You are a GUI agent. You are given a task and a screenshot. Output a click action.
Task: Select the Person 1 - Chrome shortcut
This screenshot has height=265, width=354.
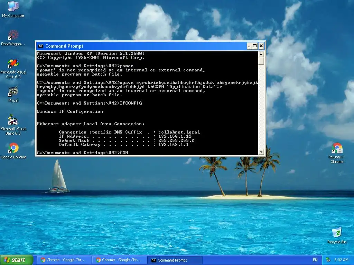pyautogui.click(x=337, y=153)
